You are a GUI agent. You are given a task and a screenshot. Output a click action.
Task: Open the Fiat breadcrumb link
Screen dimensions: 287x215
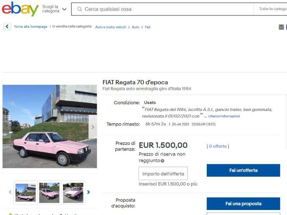(147, 27)
